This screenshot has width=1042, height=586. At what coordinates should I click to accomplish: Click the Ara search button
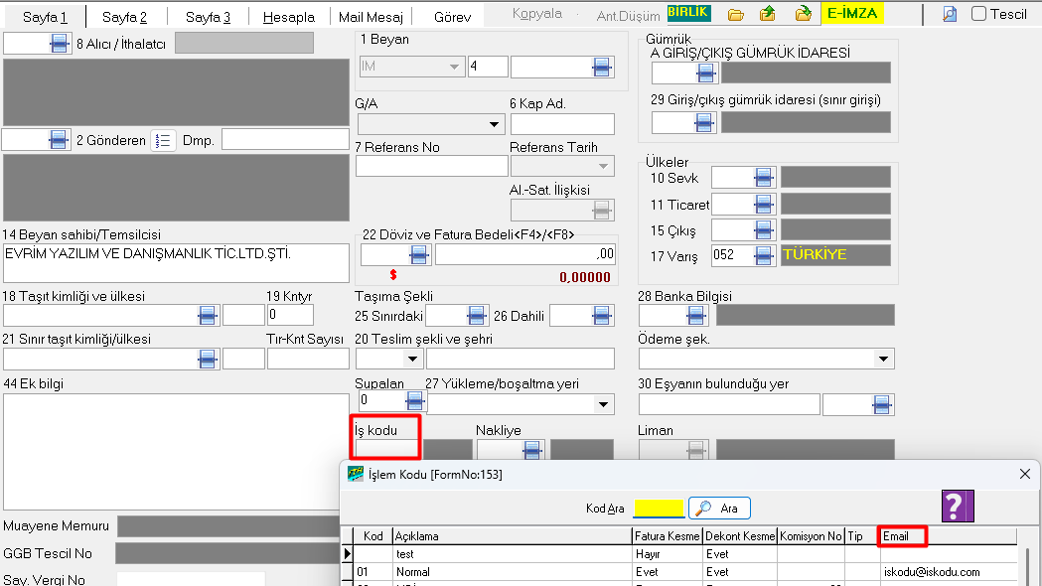(x=719, y=509)
